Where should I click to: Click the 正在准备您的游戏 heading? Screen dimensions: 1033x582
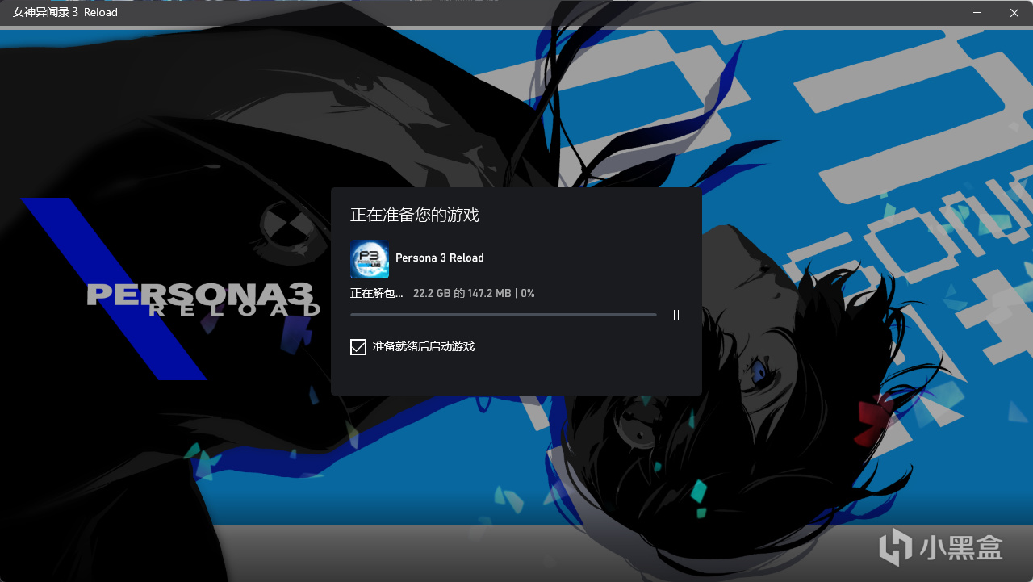click(x=415, y=216)
